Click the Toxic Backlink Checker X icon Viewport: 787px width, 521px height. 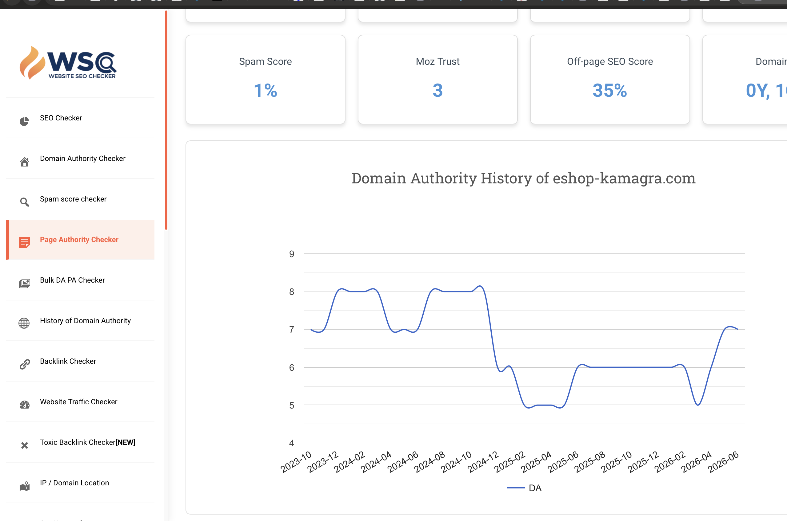click(24, 445)
